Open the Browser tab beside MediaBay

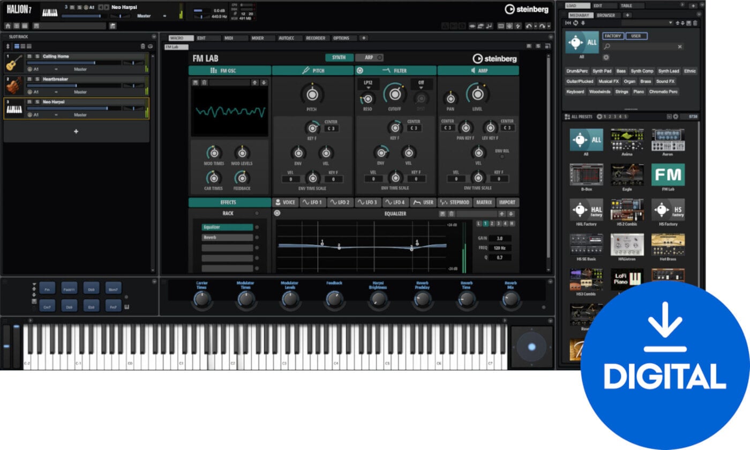tap(606, 15)
